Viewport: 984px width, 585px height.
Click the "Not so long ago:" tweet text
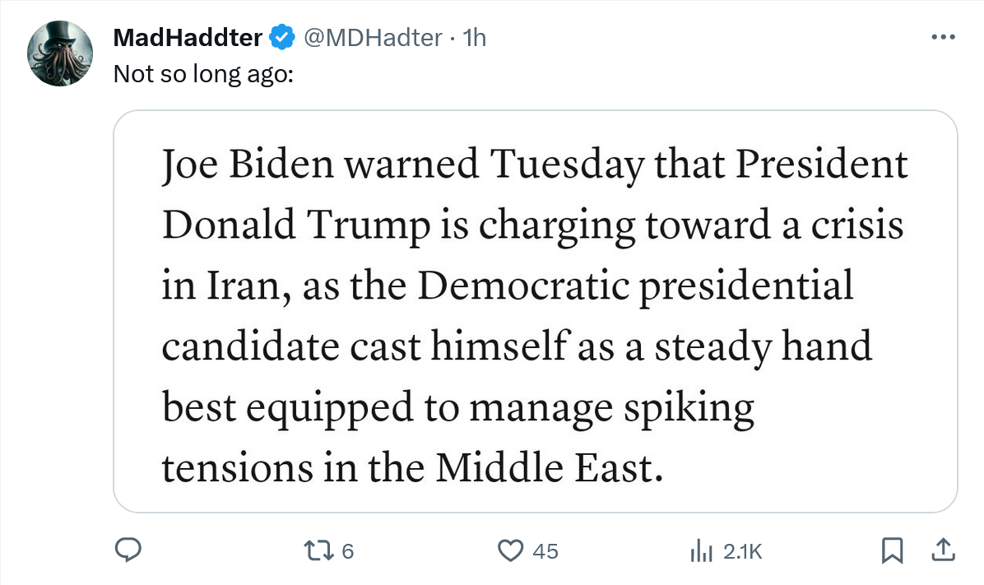[x=202, y=73]
